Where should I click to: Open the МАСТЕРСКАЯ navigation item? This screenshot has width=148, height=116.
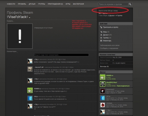[x=78, y=4]
